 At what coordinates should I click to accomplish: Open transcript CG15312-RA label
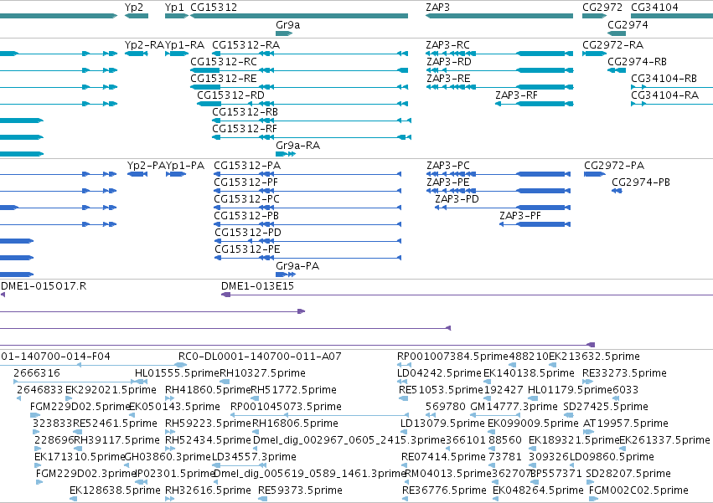coord(246,45)
